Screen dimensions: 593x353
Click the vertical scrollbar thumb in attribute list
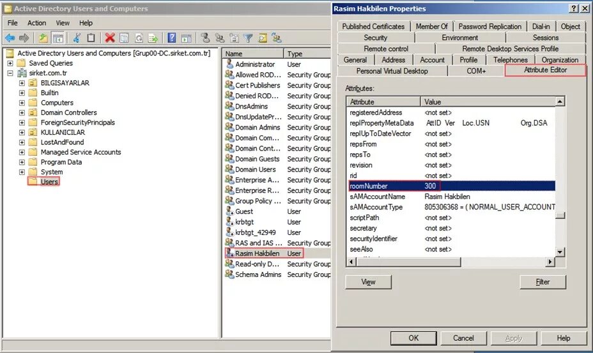coord(560,215)
